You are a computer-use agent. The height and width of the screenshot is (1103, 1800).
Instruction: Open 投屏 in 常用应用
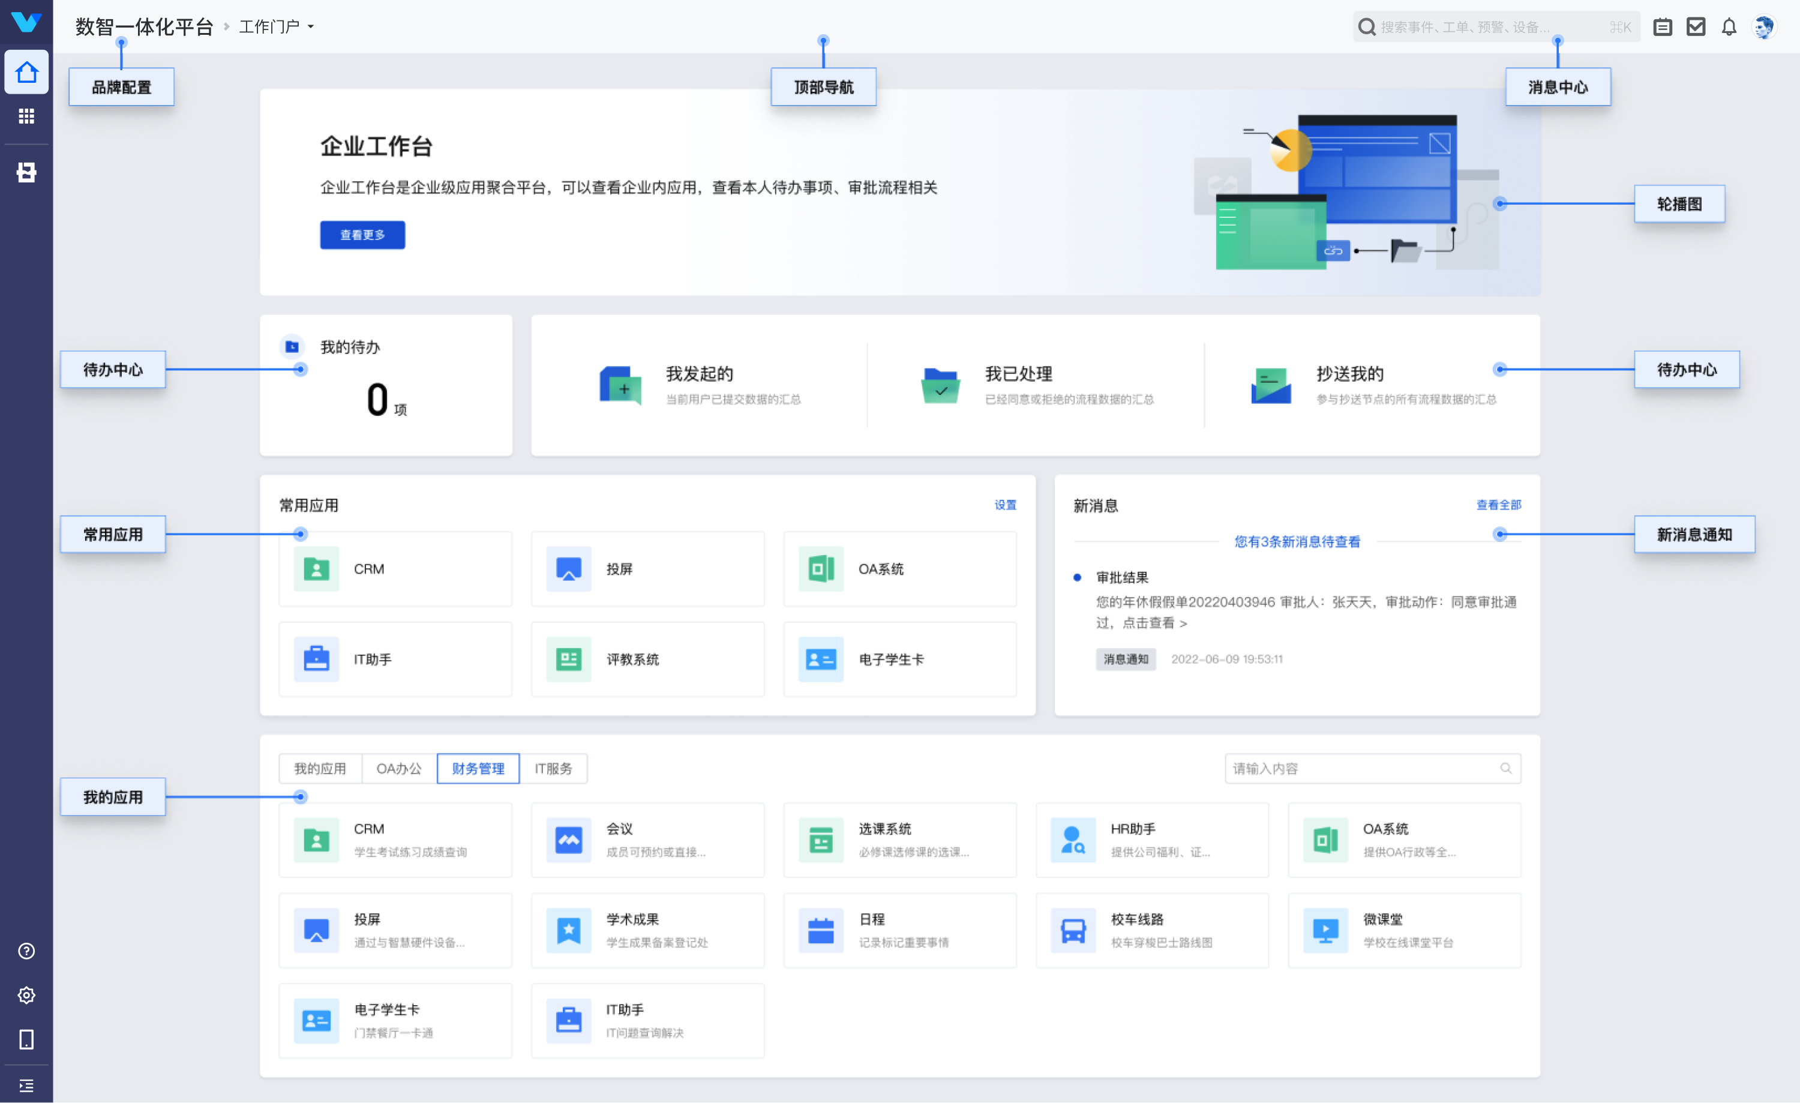point(647,569)
